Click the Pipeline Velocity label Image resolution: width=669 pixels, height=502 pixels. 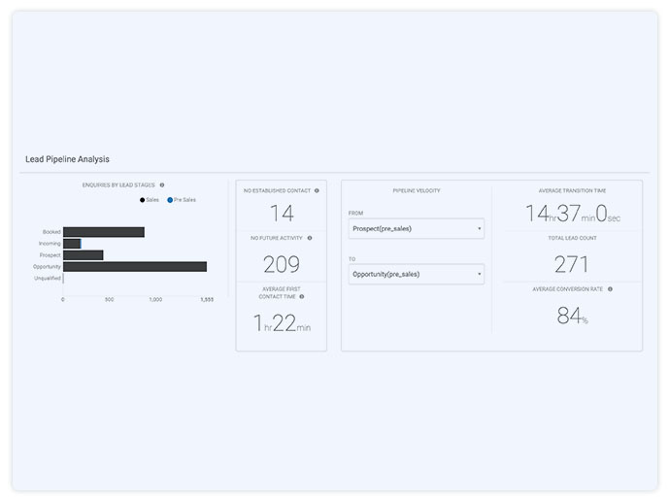(x=417, y=190)
